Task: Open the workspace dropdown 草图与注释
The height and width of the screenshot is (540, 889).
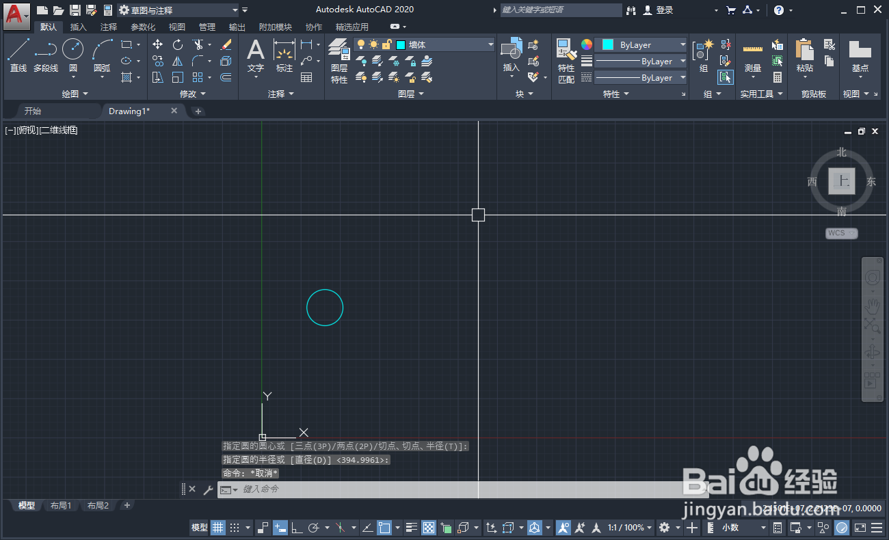Action: pos(178,10)
